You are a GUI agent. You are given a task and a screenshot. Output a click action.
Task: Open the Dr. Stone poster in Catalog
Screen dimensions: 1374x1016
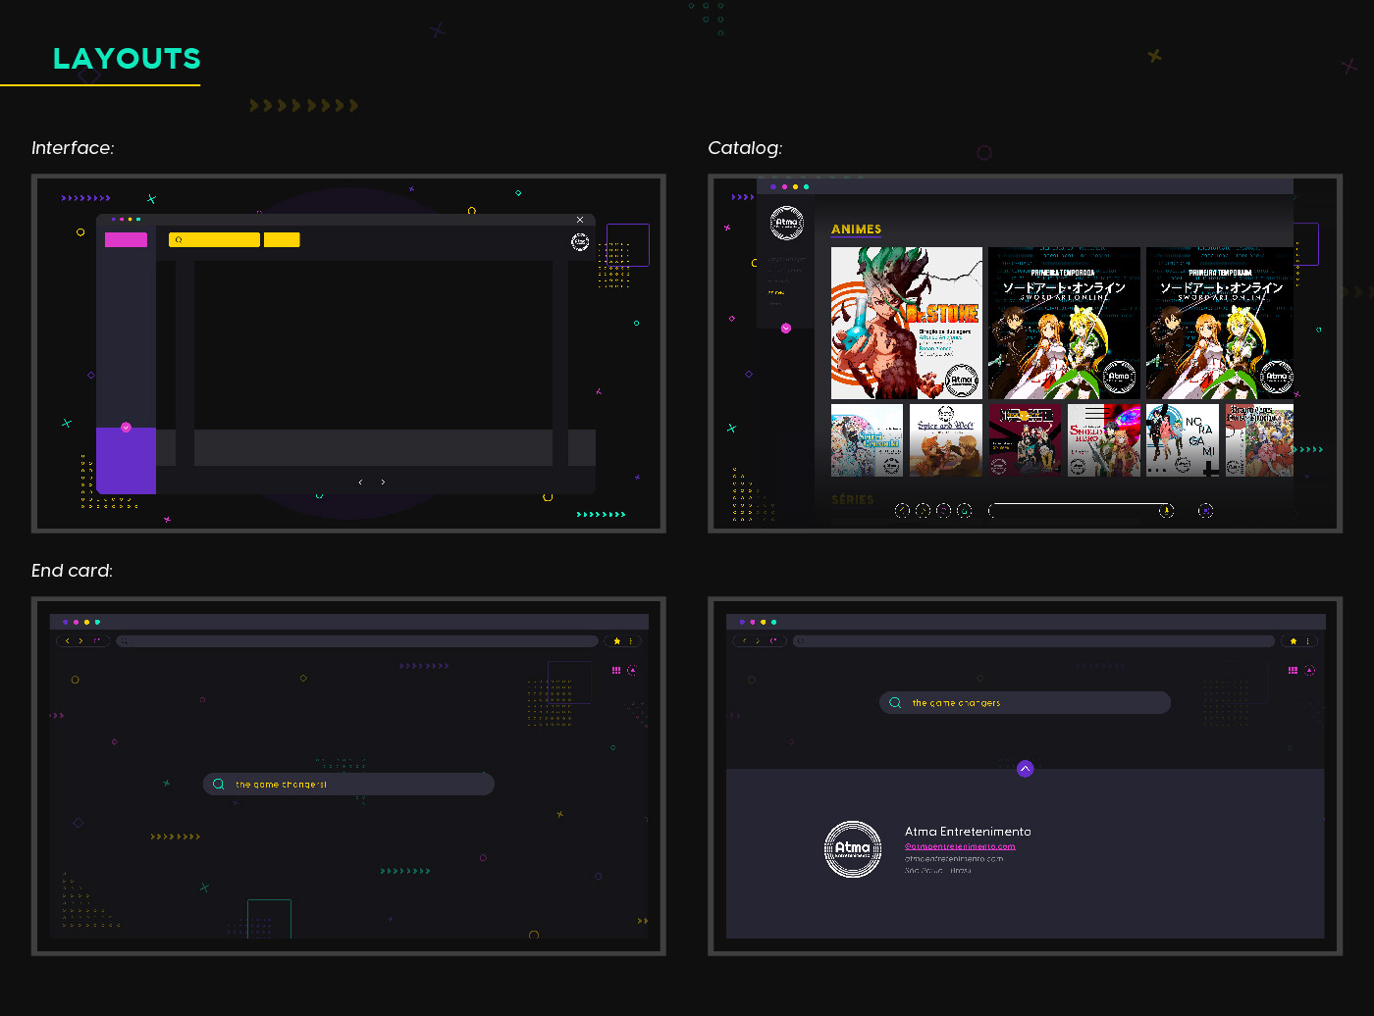coord(907,323)
